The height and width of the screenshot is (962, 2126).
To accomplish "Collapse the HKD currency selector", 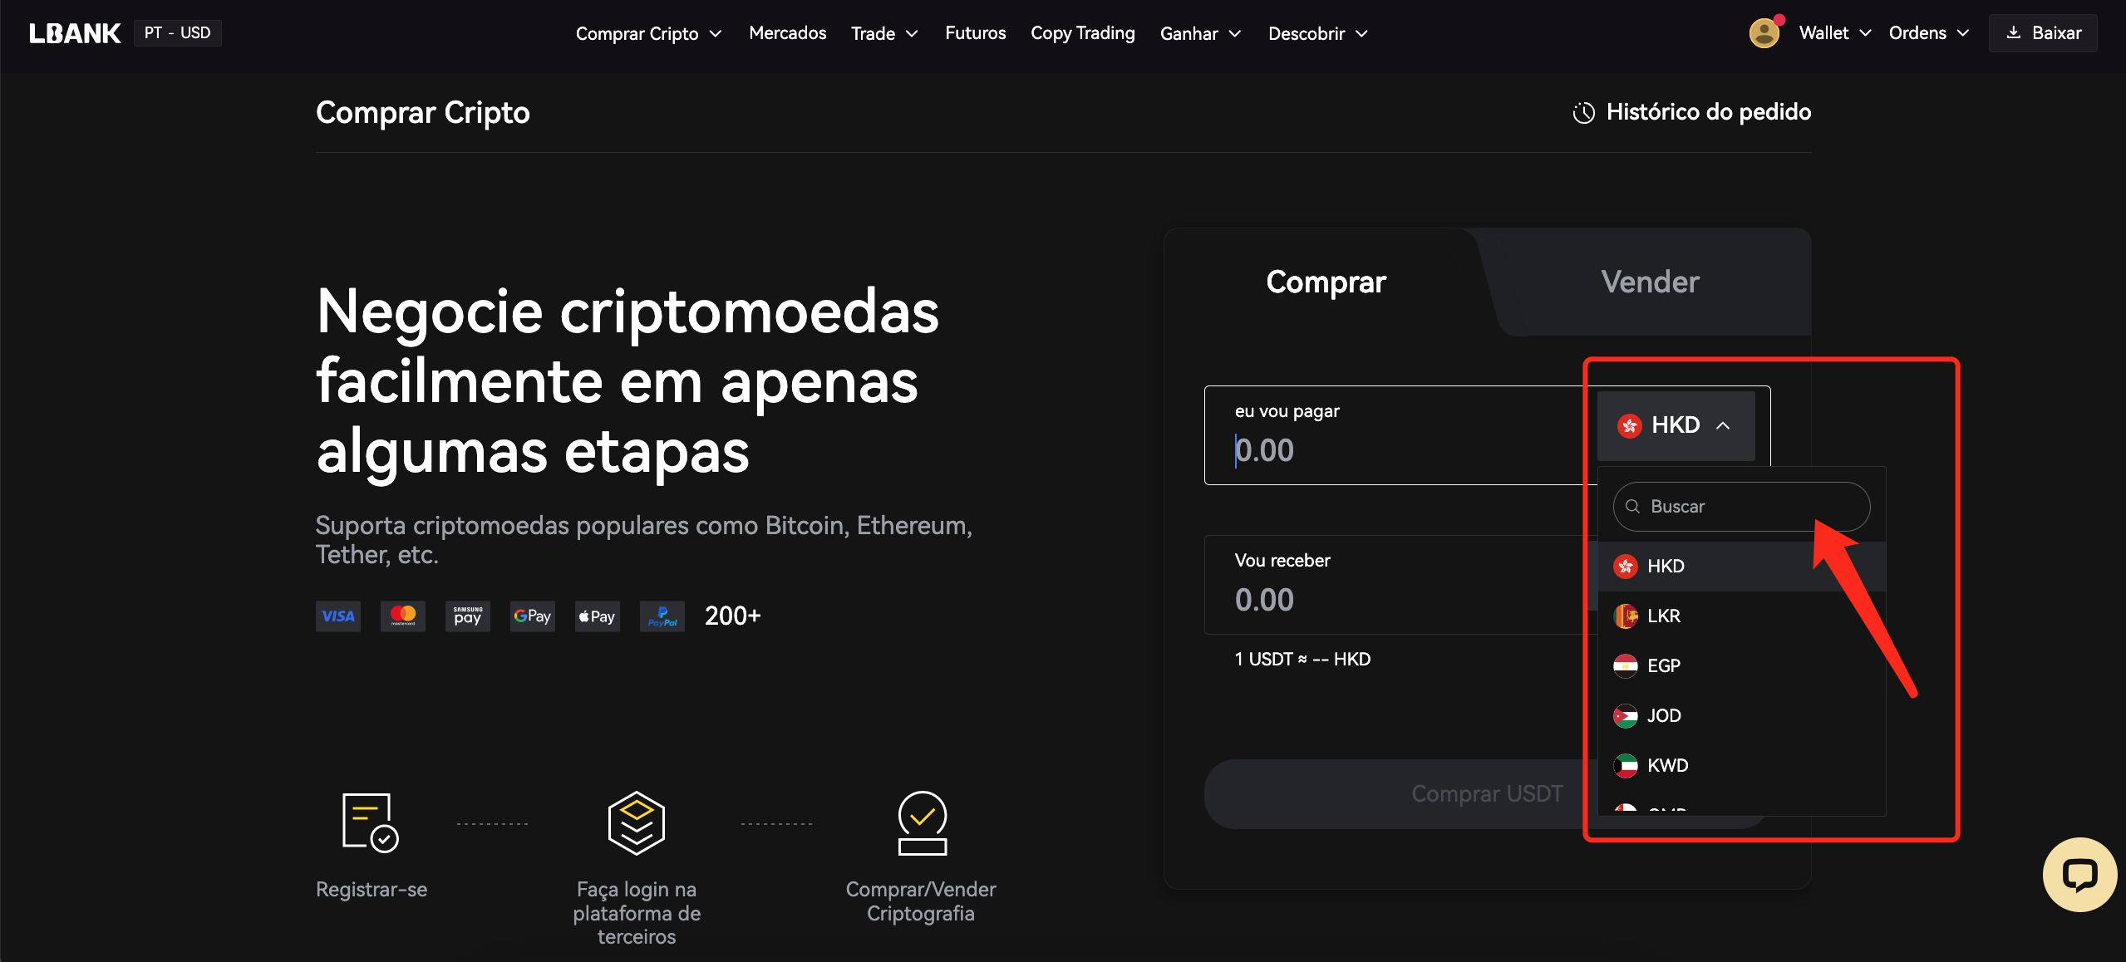I will coord(1676,425).
